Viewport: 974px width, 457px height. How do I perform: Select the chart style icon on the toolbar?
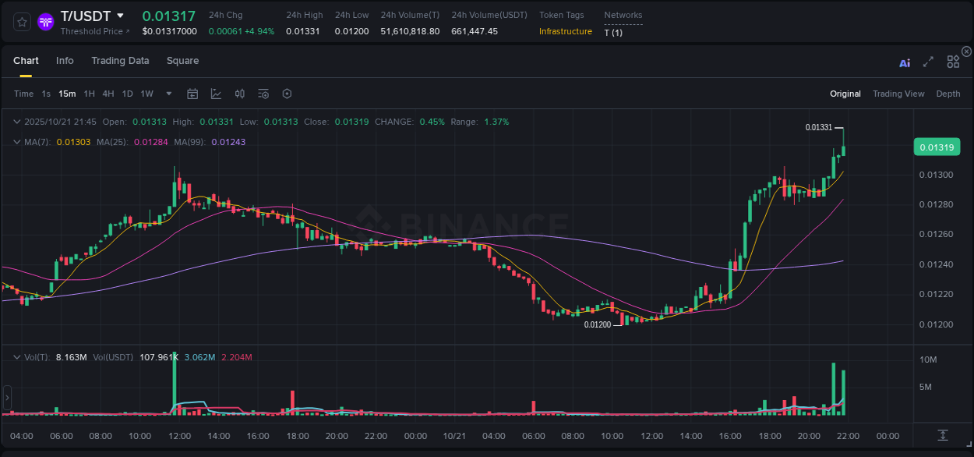216,94
